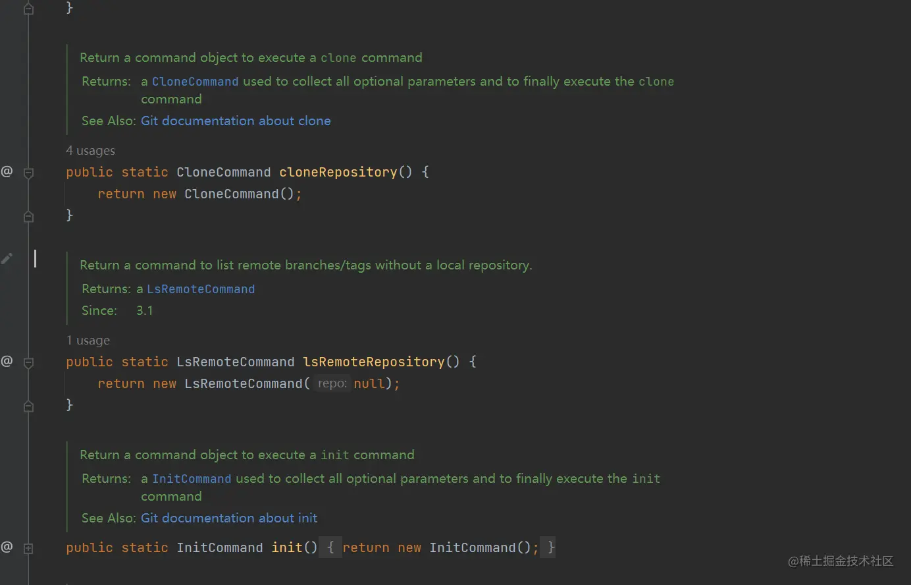Click the @ gutter icon beside lsRemoteRepository

pyautogui.click(x=7, y=361)
